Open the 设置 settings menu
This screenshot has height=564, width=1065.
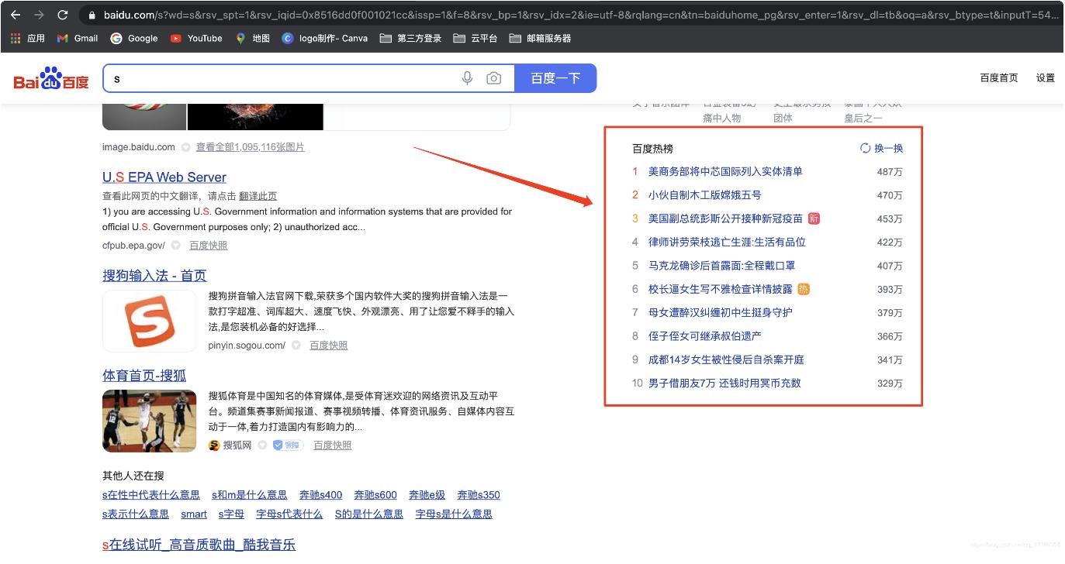tap(1045, 77)
